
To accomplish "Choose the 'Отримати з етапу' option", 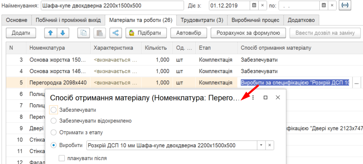I will pyautogui.click(x=54, y=132).
